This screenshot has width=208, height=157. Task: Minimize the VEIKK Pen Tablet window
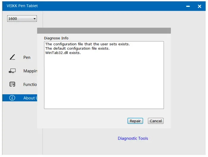point(188,6)
